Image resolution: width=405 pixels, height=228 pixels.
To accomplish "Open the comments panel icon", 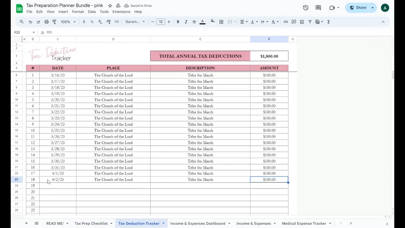I will (318, 8).
